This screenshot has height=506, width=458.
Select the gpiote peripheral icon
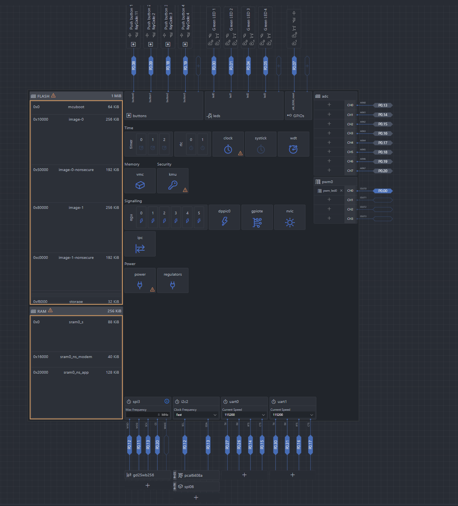click(257, 222)
